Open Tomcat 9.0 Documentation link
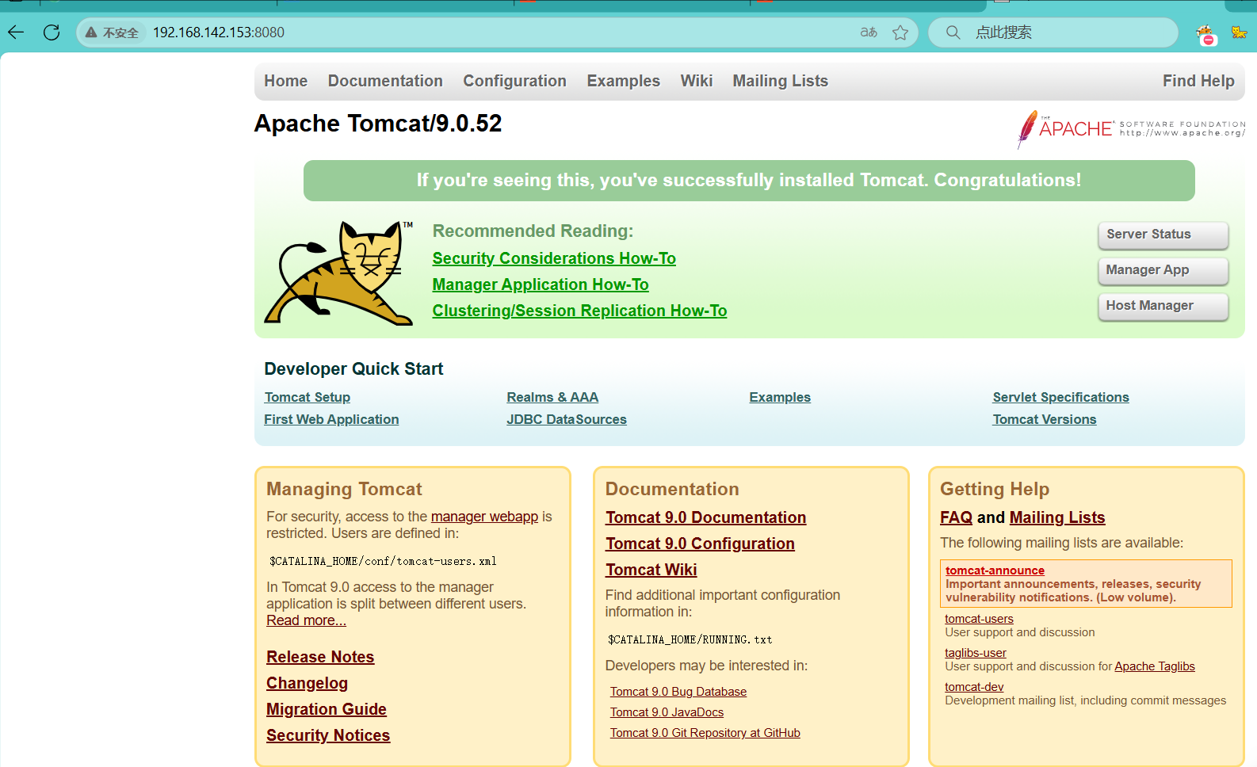This screenshot has height=767, width=1257. [705, 517]
